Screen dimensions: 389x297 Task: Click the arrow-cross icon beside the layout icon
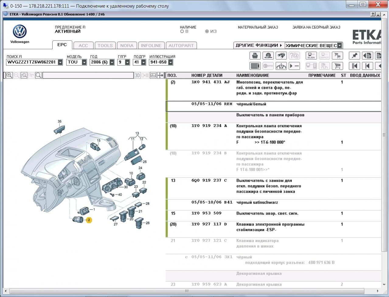(x=160, y=75)
